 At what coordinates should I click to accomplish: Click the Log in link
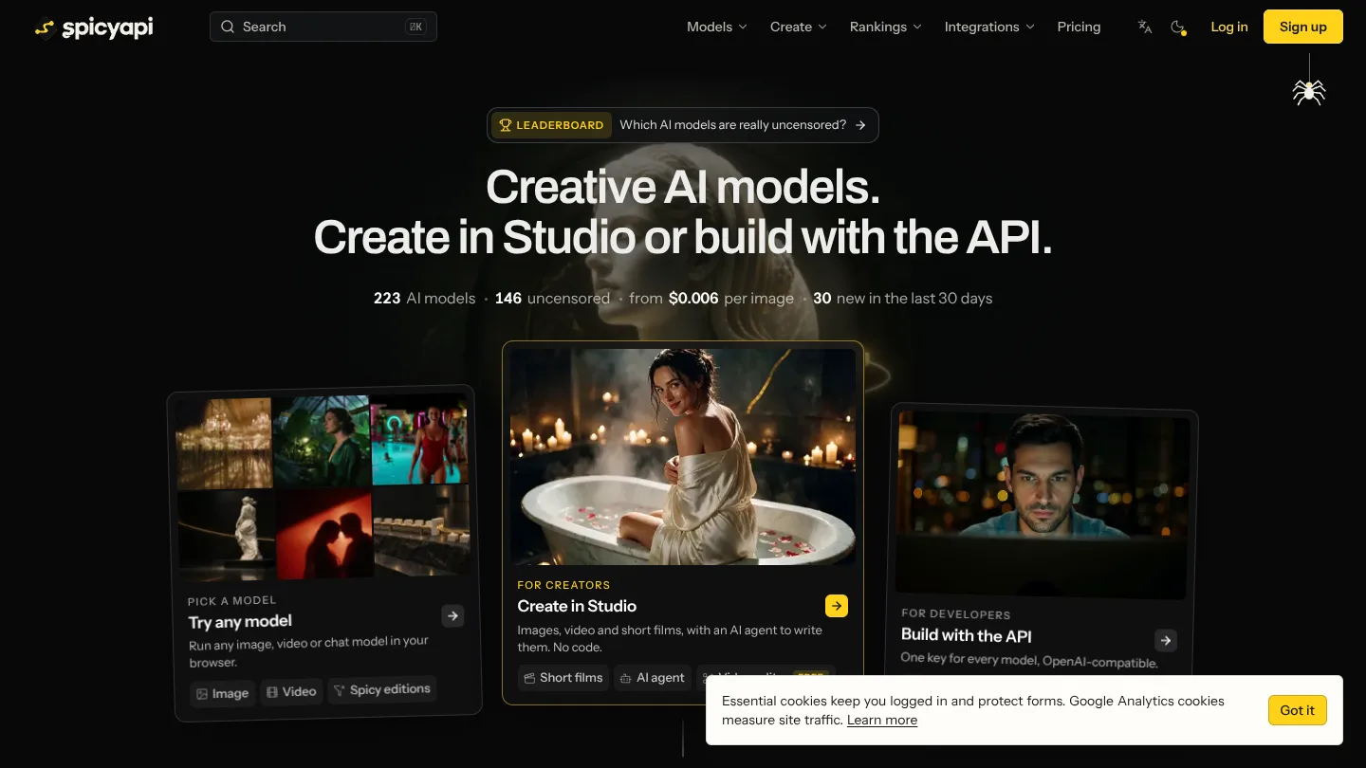coord(1229,27)
